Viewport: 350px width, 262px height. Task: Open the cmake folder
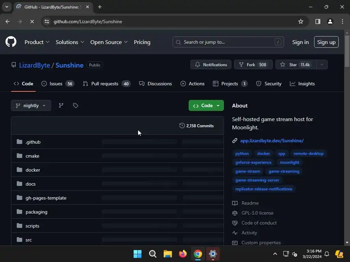point(32,156)
